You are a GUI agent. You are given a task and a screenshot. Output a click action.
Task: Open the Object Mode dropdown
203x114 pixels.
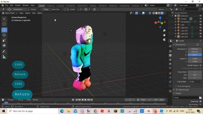click(x=10, y=13)
